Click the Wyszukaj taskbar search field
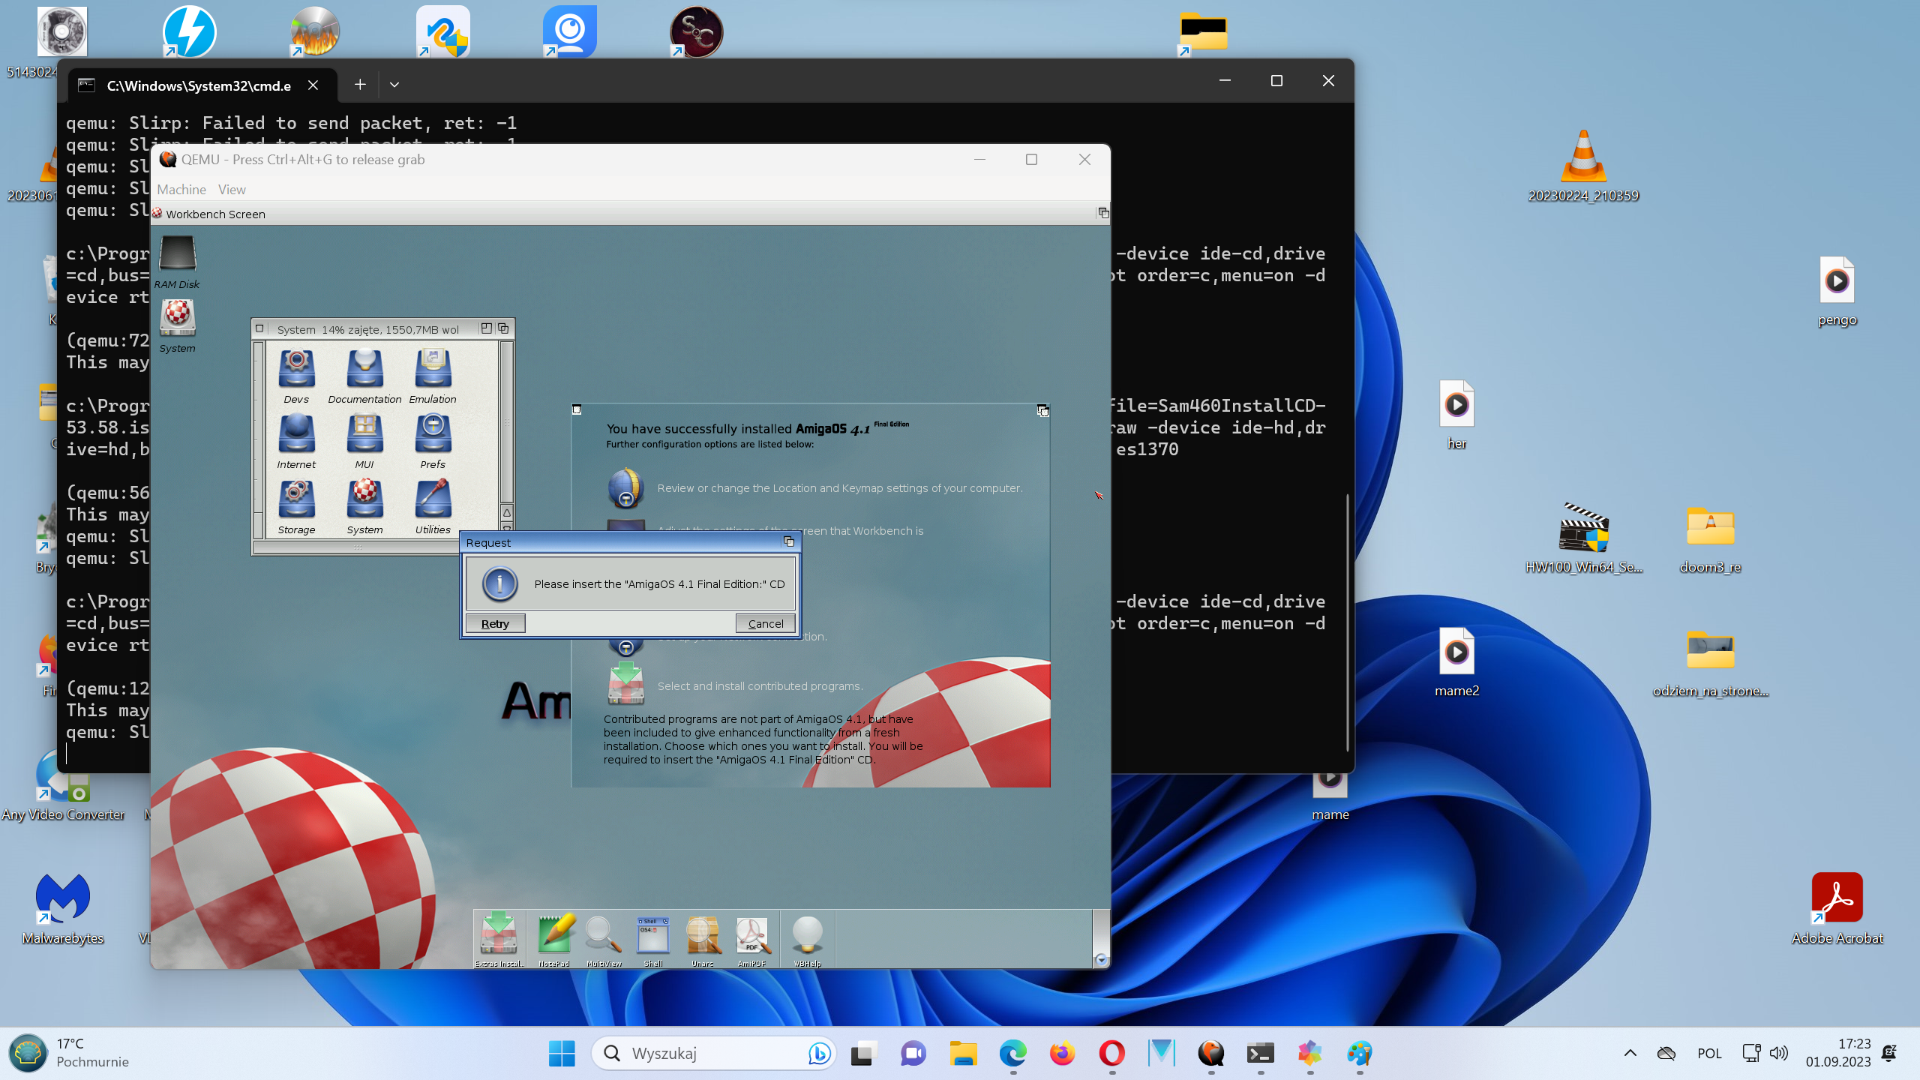Image resolution: width=1920 pixels, height=1080 pixels. pos(714,1054)
